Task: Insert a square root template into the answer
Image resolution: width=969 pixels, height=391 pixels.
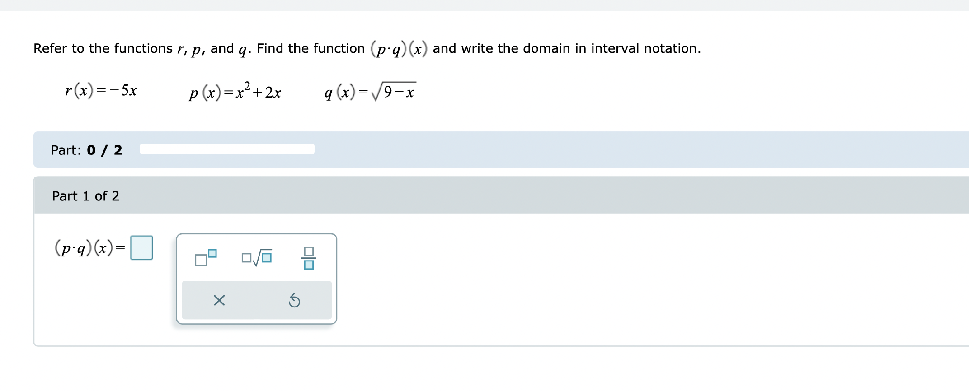Action: tap(256, 258)
